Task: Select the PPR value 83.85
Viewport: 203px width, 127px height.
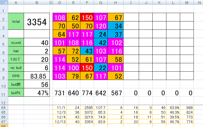Action: [x=37, y=76]
